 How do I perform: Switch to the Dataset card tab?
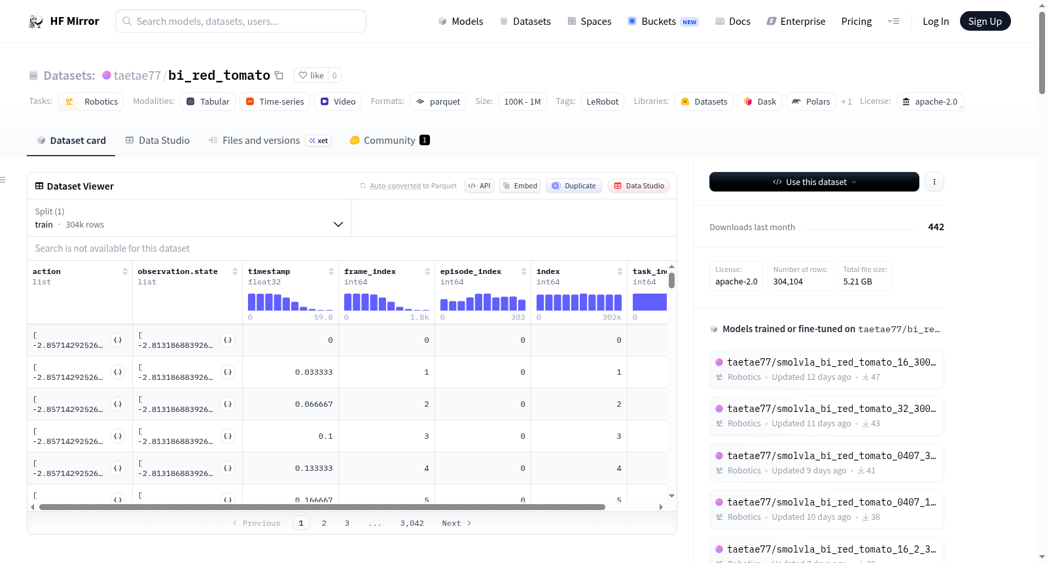71,140
